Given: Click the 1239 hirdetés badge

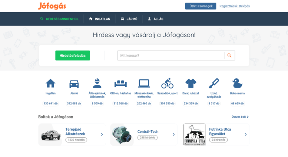Looking at the screenshot, I should click(76, 140).
